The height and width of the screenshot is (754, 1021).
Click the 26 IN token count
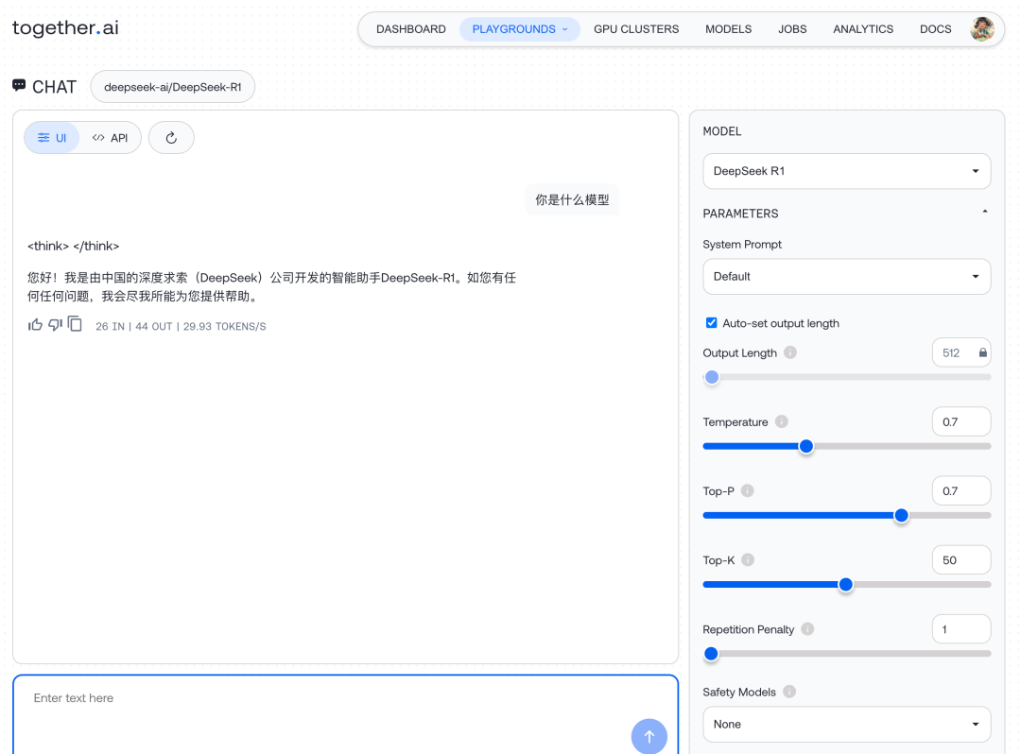click(110, 327)
